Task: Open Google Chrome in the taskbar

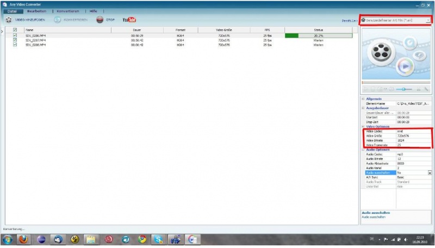Action: click(x=142, y=239)
